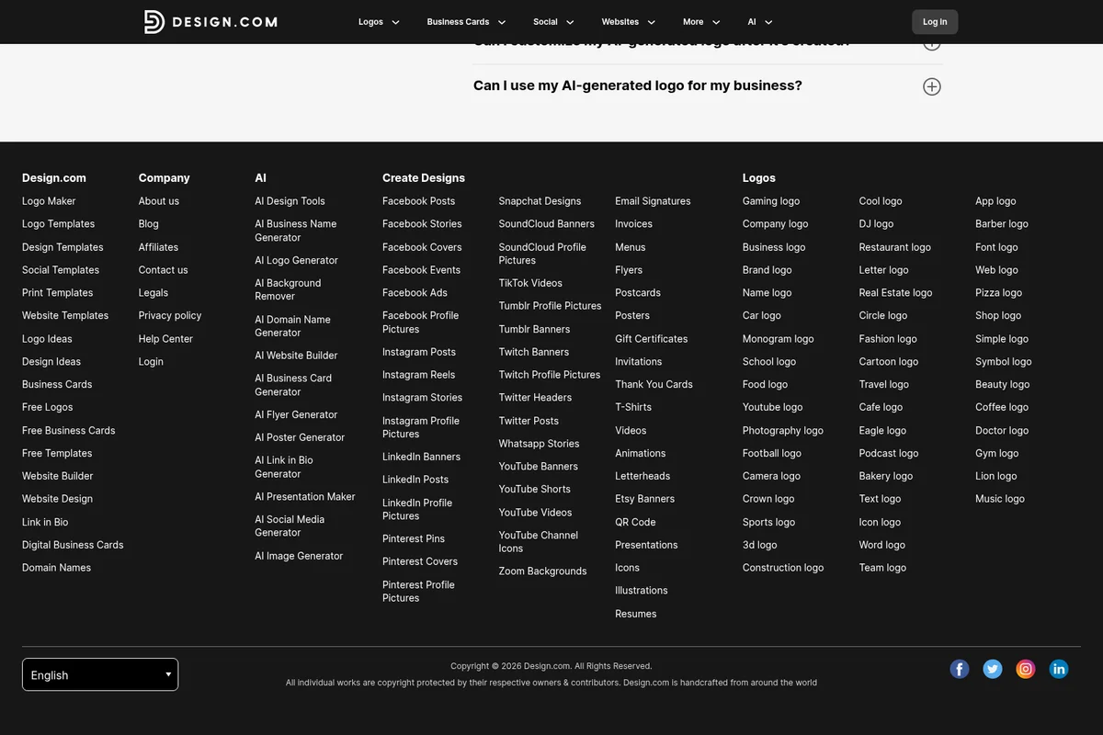Open App logo link
Screen dimensions: 1103x735
click(x=995, y=201)
